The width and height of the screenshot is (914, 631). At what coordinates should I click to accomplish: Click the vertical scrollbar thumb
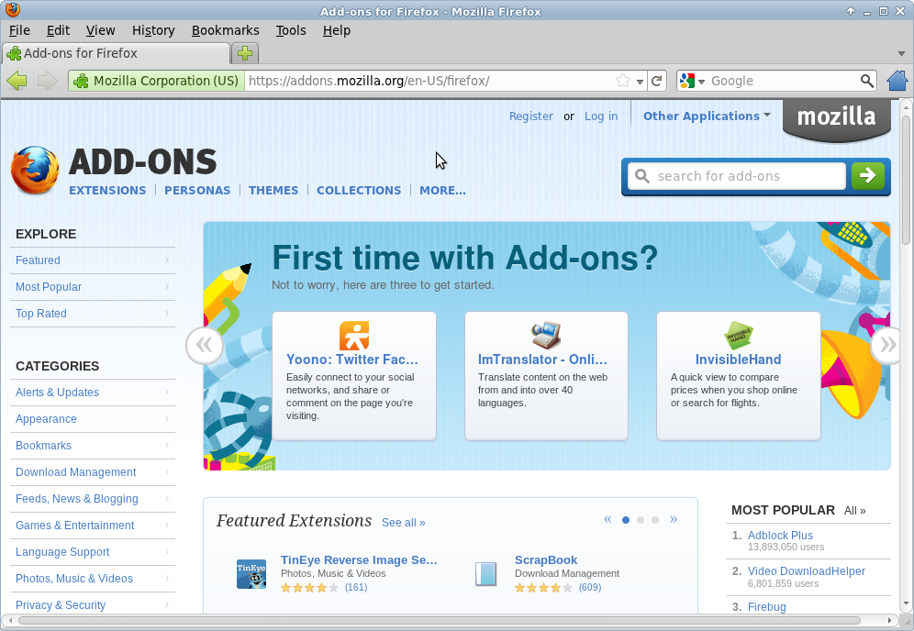click(x=906, y=178)
